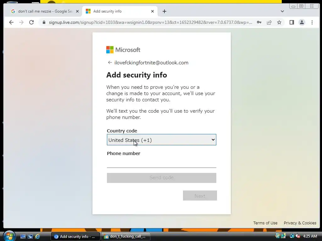The width and height of the screenshot is (322, 241).
Task: Click the network tray icon
Action: (x=292, y=236)
